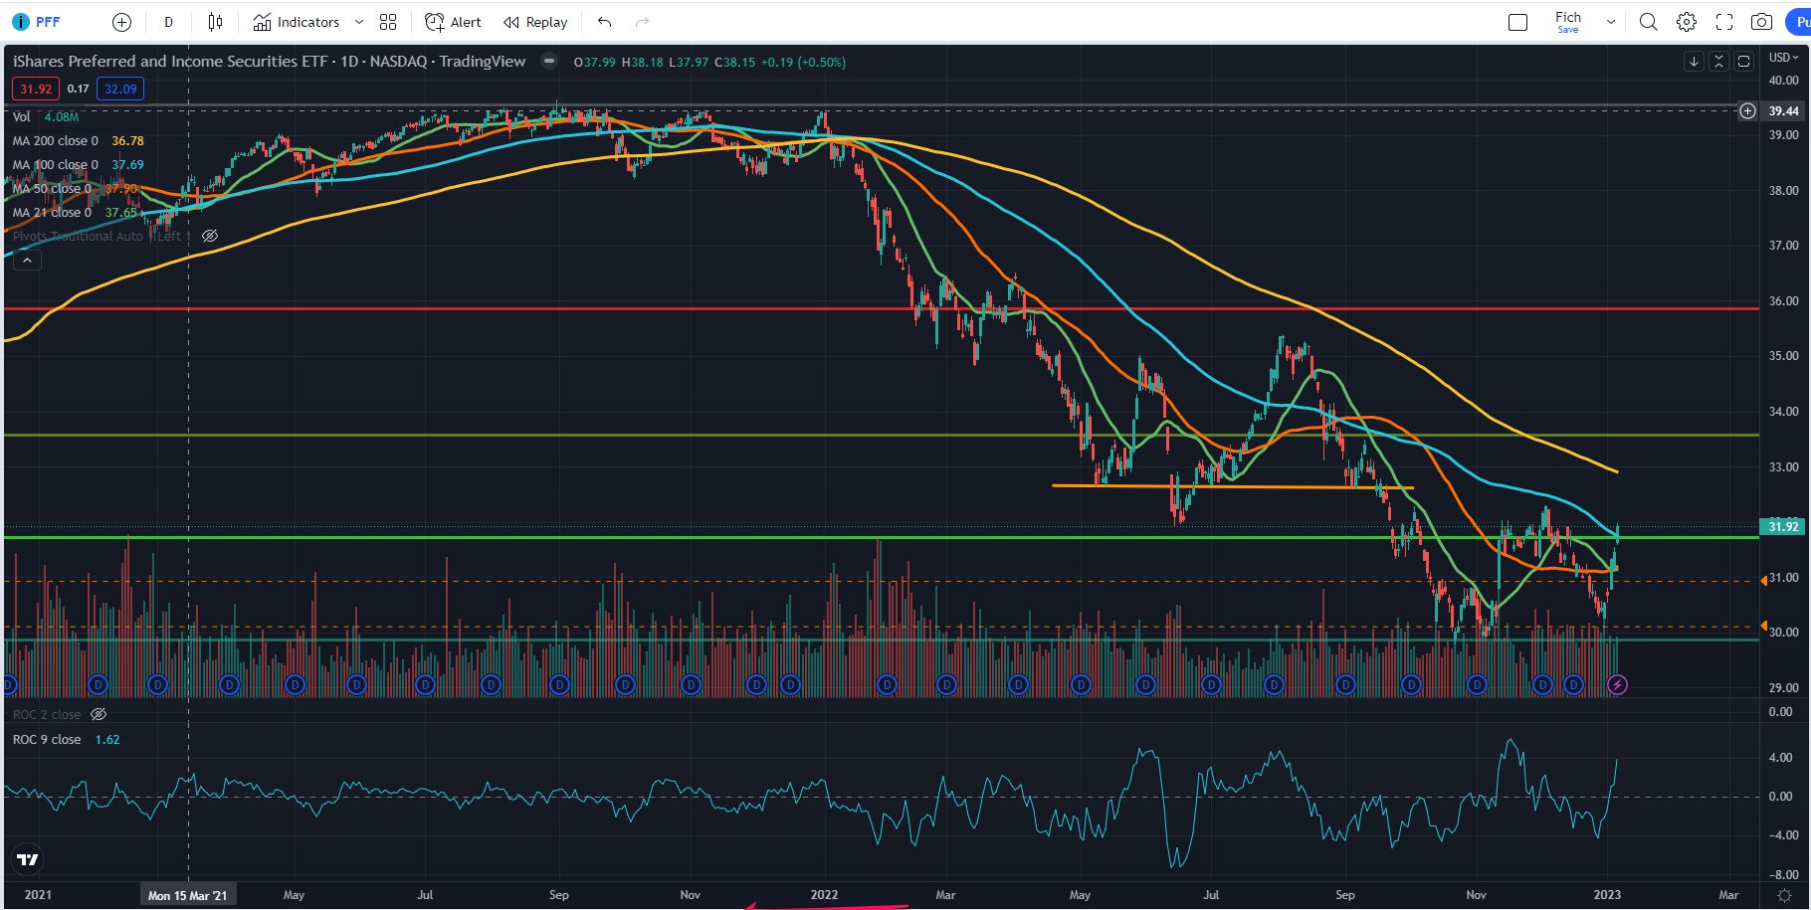This screenshot has width=1811, height=910.
Task: Open the USD currency dropdown
Action: coord(1783,57)
